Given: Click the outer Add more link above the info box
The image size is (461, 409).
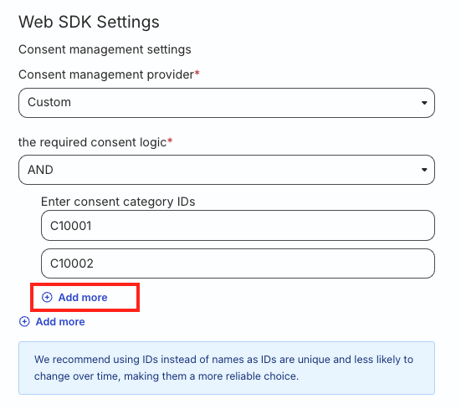Looking at the screenshot, I should point(52,322).
